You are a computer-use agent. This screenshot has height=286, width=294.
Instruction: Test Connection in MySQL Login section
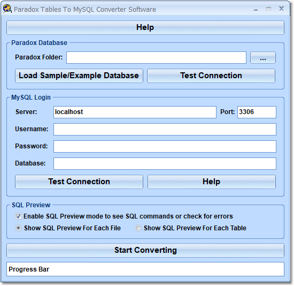tap(79, 182)
